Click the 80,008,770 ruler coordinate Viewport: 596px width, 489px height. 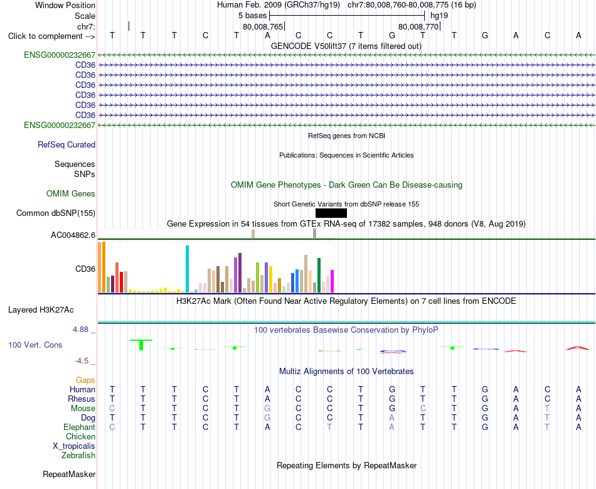(418, 26)
